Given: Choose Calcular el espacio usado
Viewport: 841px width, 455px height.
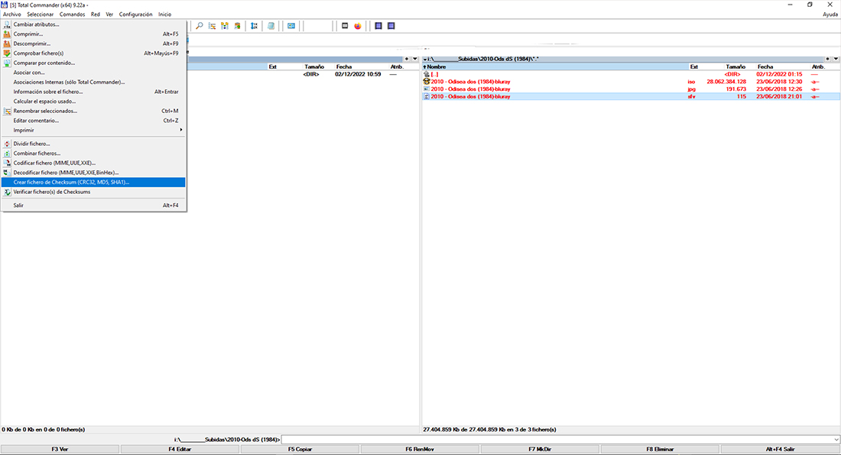Looking at the screenshot, I should pos(93,102).
